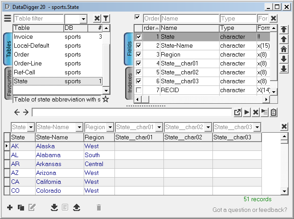Reset field order with home icon
The image size is (294, 219).
[283, 49]
